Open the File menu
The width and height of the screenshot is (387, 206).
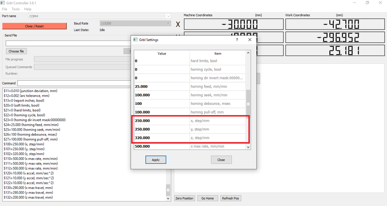4,9
